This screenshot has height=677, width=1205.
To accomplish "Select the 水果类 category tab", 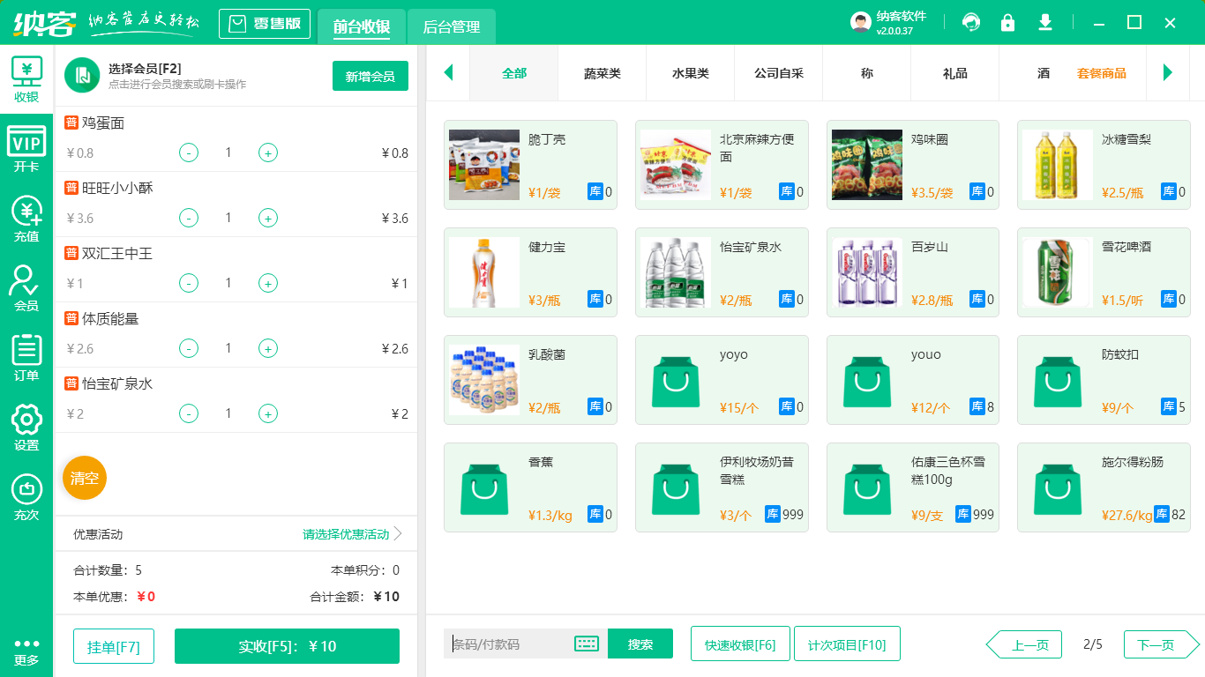I will coord(690,74).
